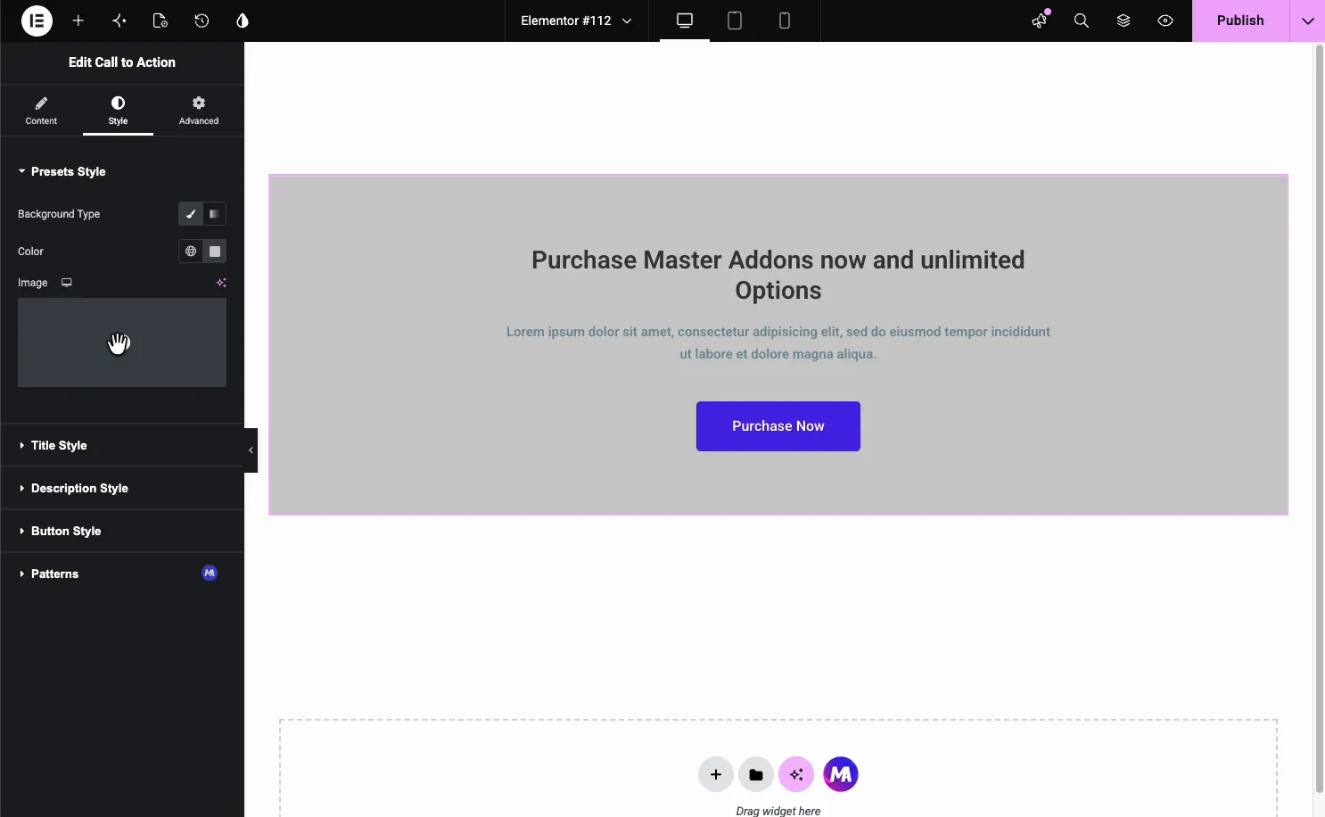The height and width of the screenshot is (817, 1325).
Task: Publish the page
Action: pos(1240,21)
